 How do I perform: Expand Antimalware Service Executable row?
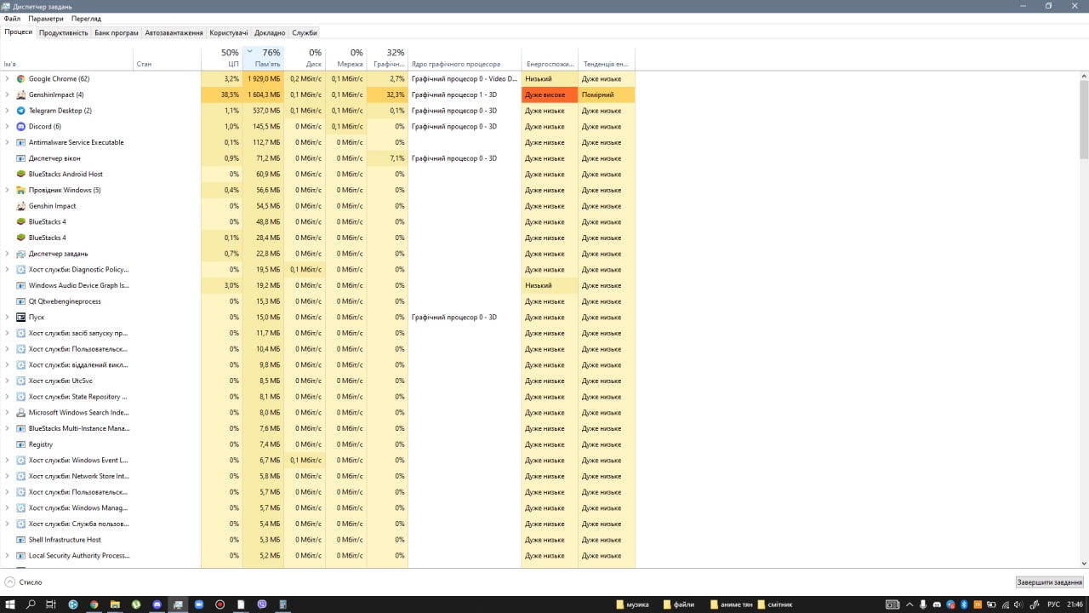[7, 142]
